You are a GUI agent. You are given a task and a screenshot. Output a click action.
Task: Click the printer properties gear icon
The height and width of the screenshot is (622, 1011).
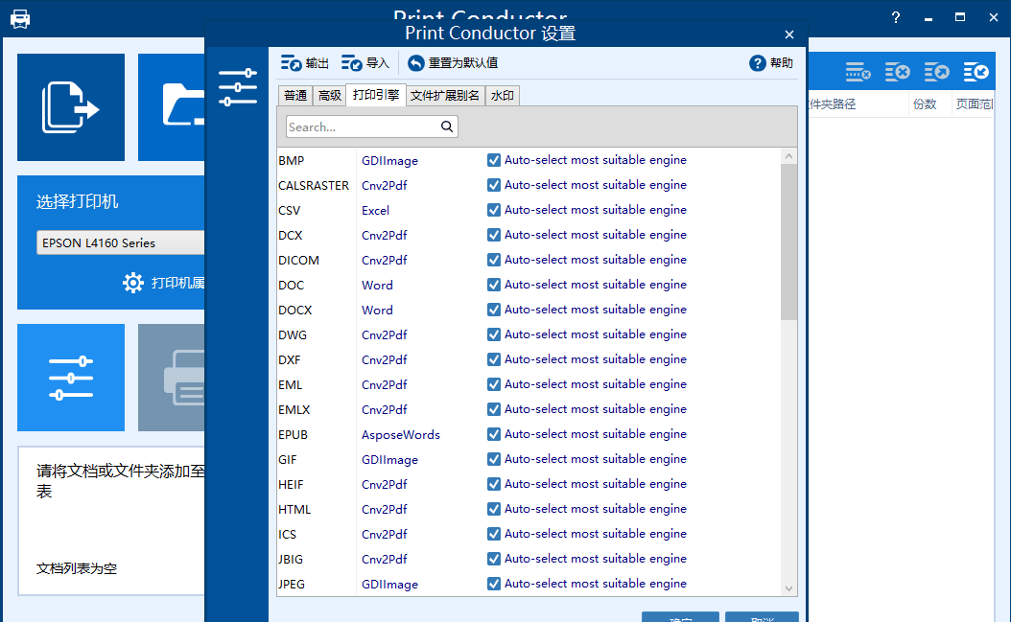coord(132,283)
